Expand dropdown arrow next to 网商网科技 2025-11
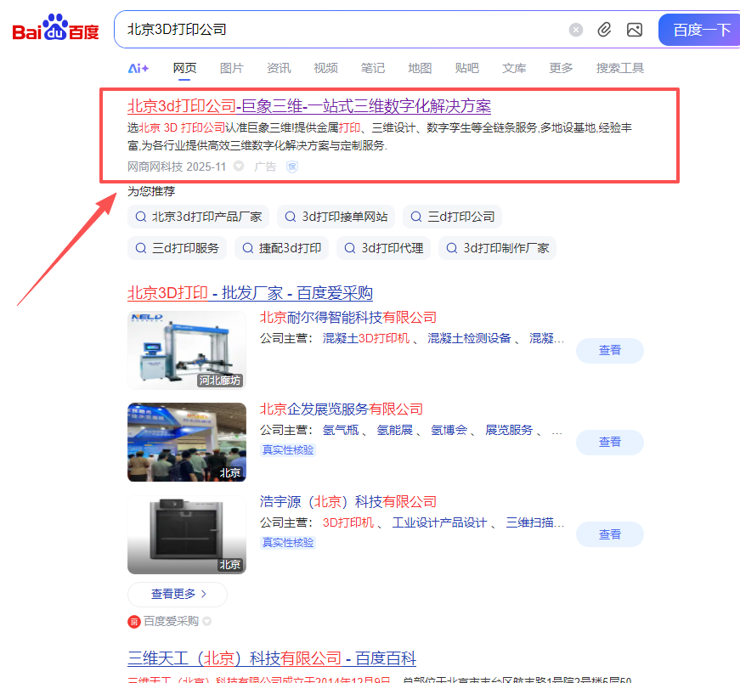 coord(239,167)
